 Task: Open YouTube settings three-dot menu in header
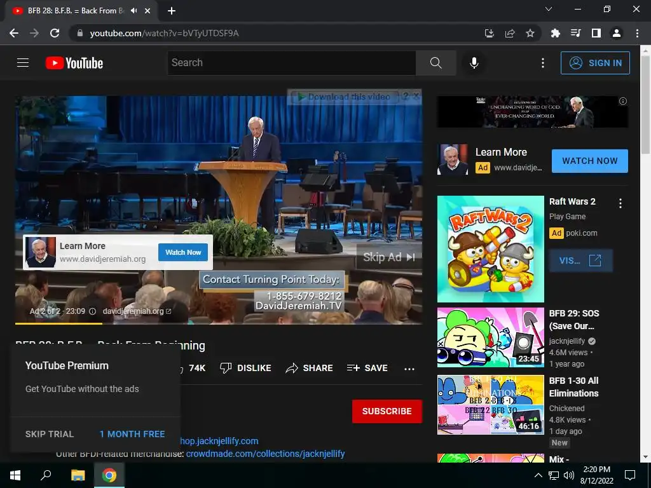[543, 63]
